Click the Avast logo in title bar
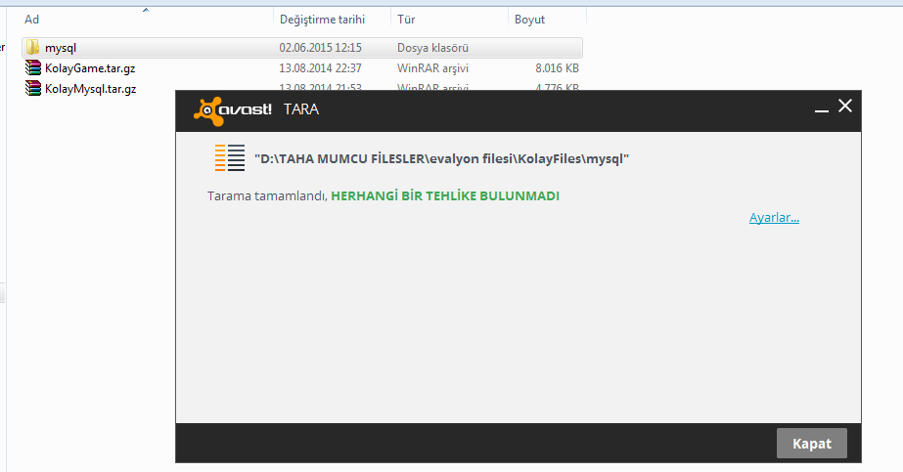 (233, 109)
